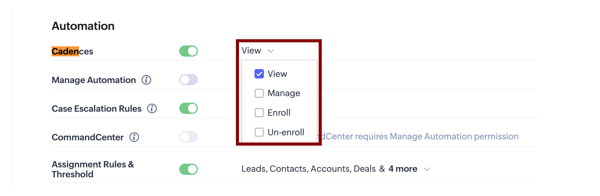Choose the Manage option label in dropdown
This screenshot has width=600, height=196.
click(x=284, y=93)
